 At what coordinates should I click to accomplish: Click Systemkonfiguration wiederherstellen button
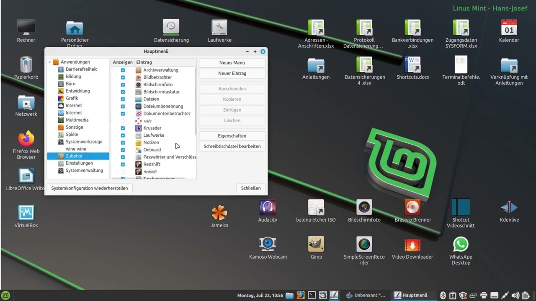coord(90,188)
